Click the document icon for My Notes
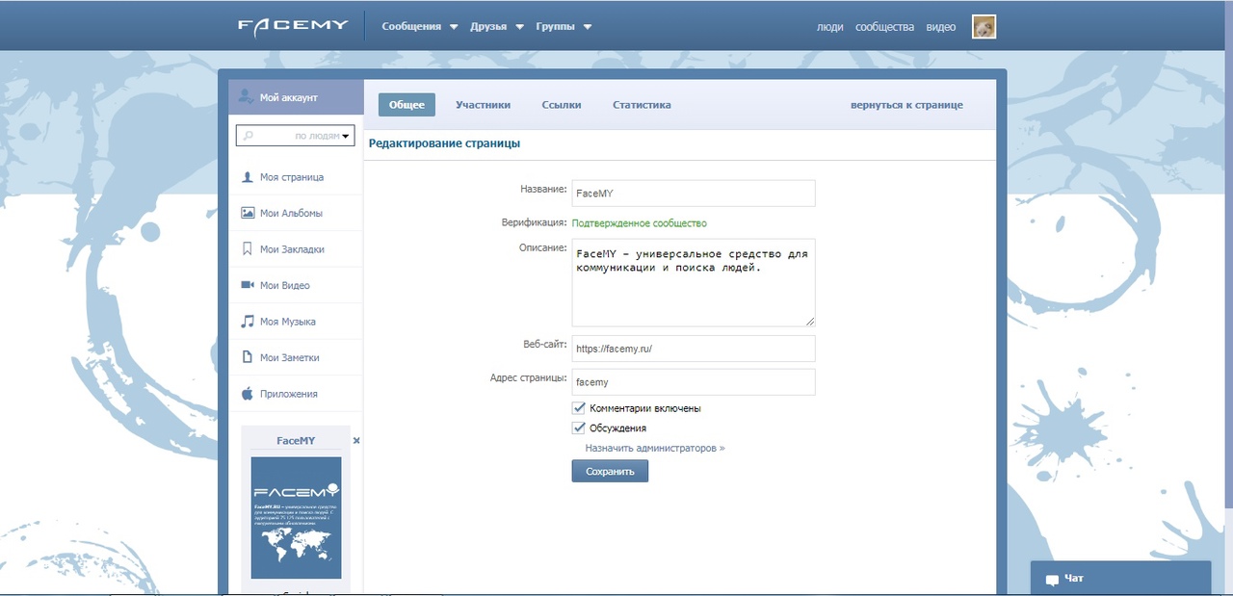1233x596 pixels. pyautogui.click(x=247, y=357)
